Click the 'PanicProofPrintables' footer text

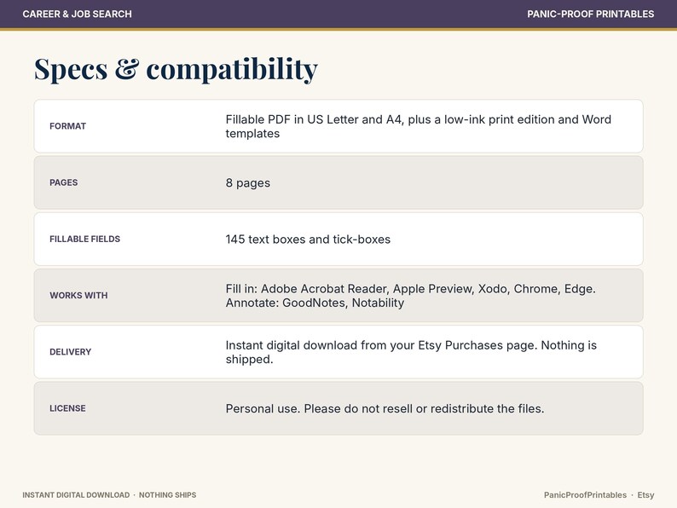coord(585,495)
